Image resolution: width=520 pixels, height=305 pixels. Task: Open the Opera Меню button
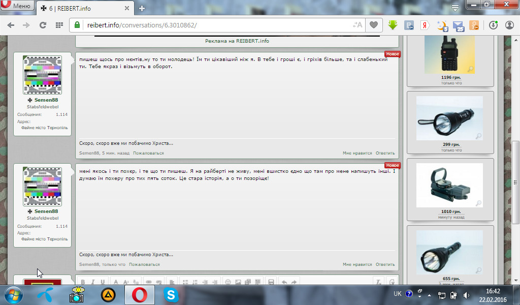coord(17,5)
